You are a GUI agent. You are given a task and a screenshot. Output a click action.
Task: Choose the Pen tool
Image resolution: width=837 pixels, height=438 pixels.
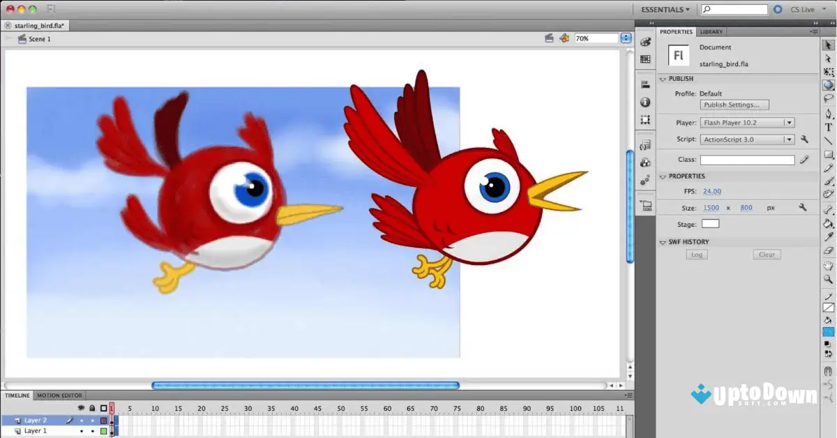(829, 114)
